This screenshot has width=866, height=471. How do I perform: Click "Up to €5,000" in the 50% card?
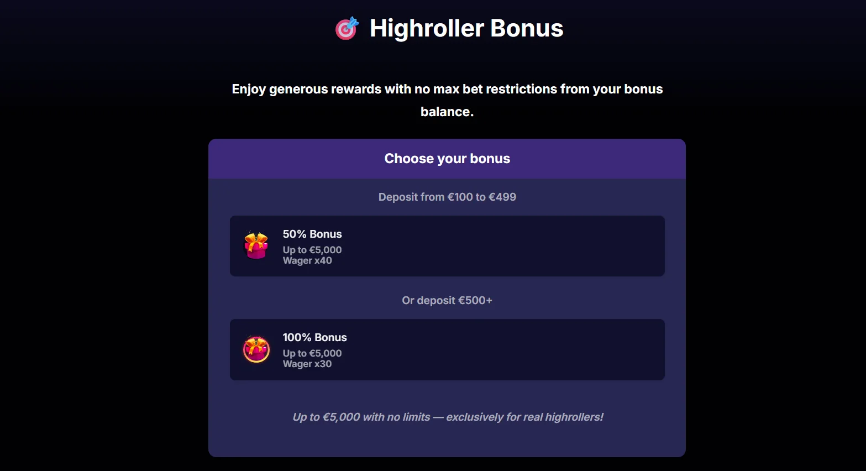312,250
